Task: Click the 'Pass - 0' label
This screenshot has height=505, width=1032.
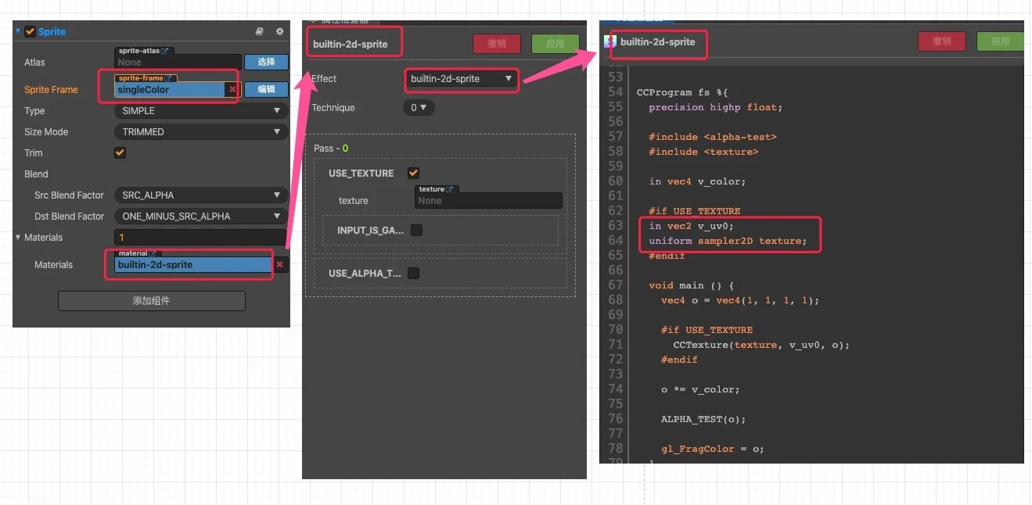Action: pyautogui.click(x=331, y=149)
